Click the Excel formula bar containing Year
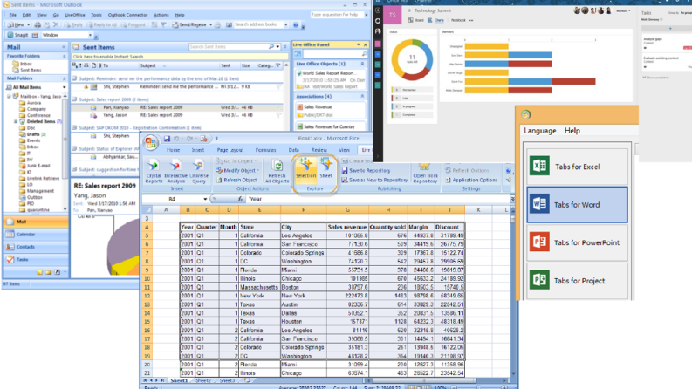The width and height of the screenshot is (692, 389). pos(377,199)
